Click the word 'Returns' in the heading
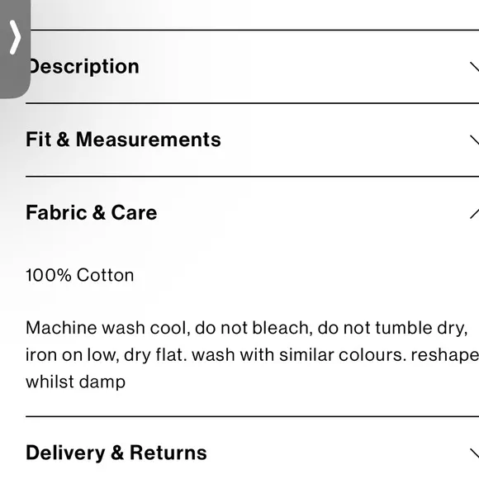 (168, 453)
